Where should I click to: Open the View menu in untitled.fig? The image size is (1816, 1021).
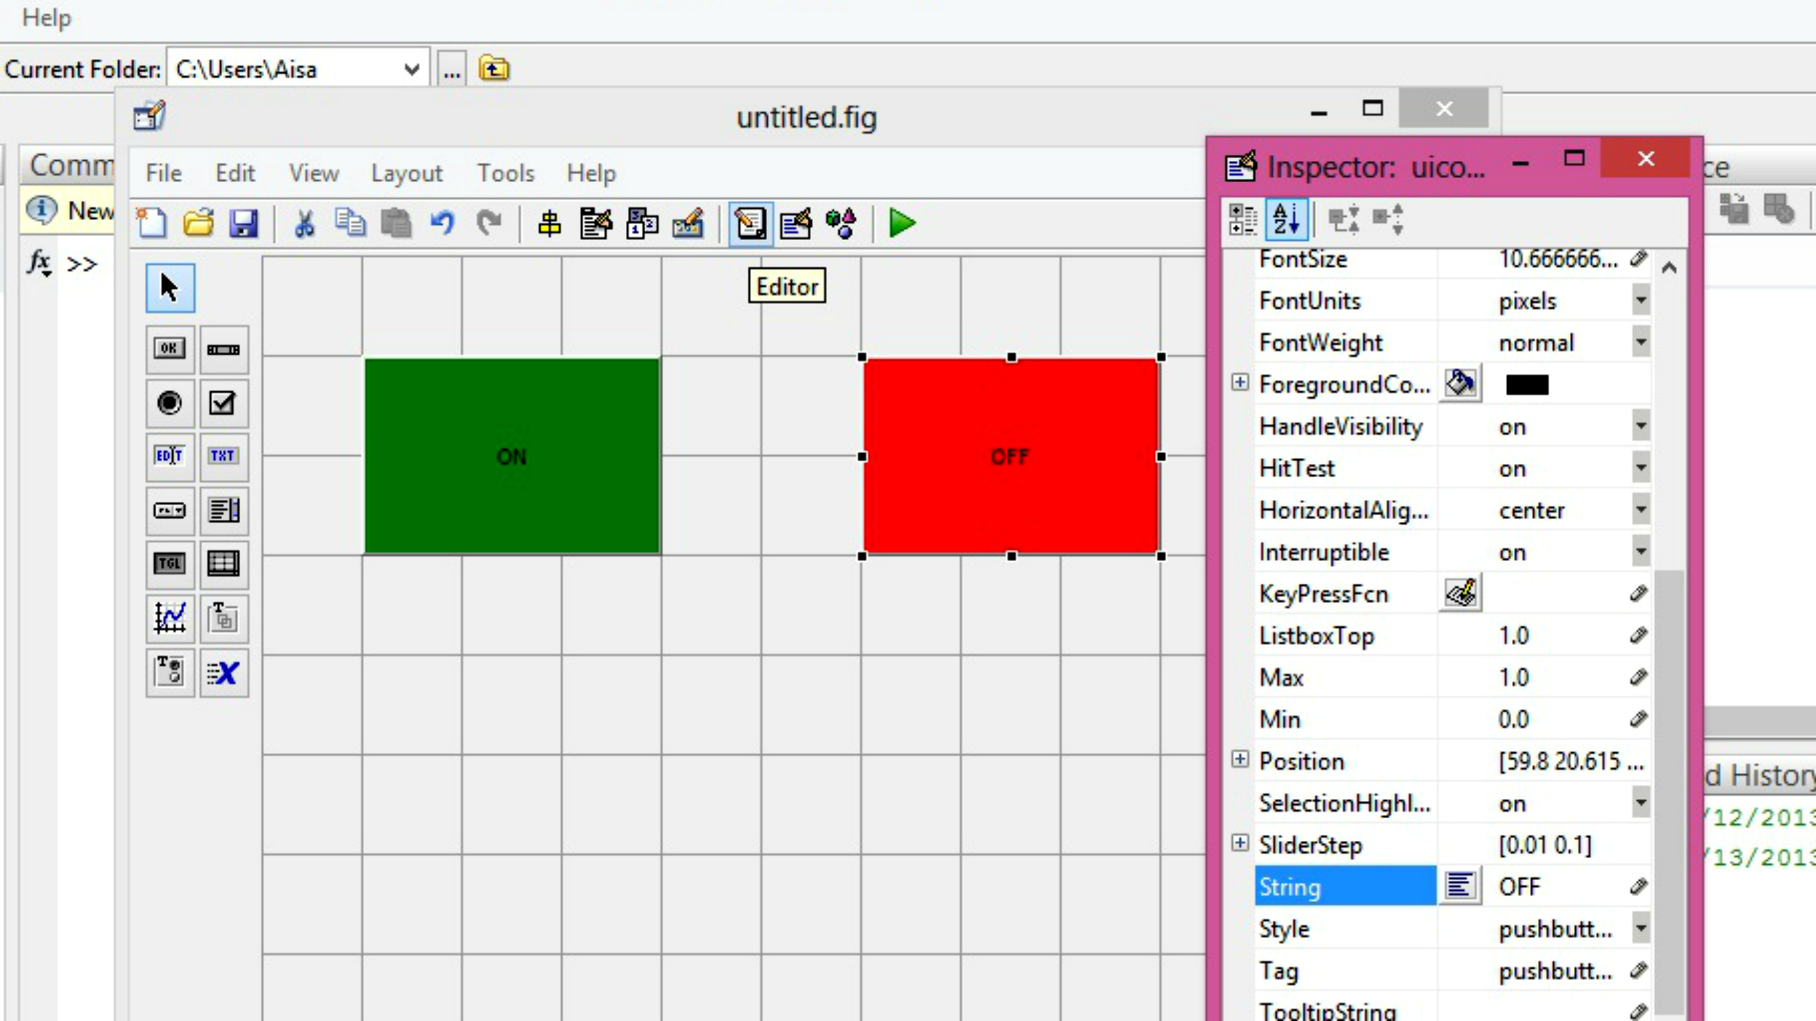coord(314,173)
